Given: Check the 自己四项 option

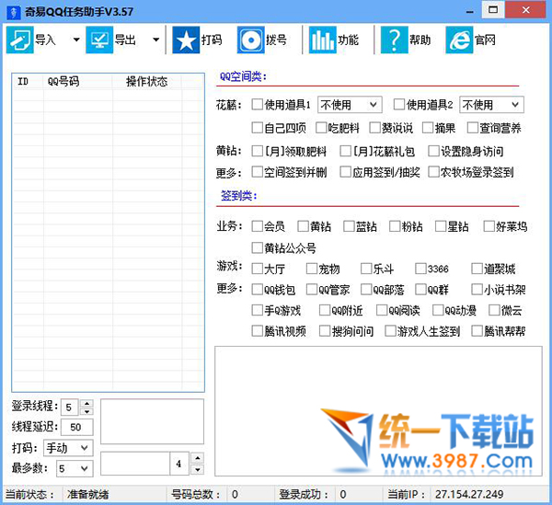Looking at the screenshot, I should pos(257,128).
